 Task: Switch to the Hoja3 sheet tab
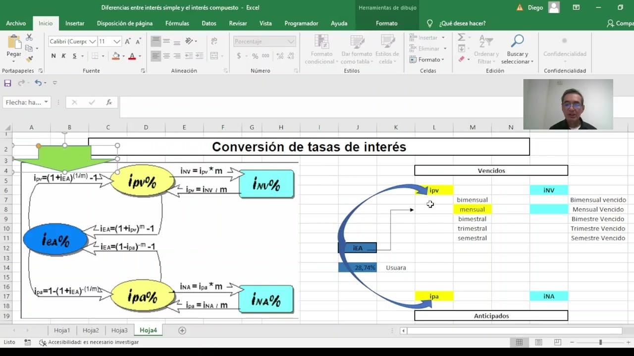point(119,330)
